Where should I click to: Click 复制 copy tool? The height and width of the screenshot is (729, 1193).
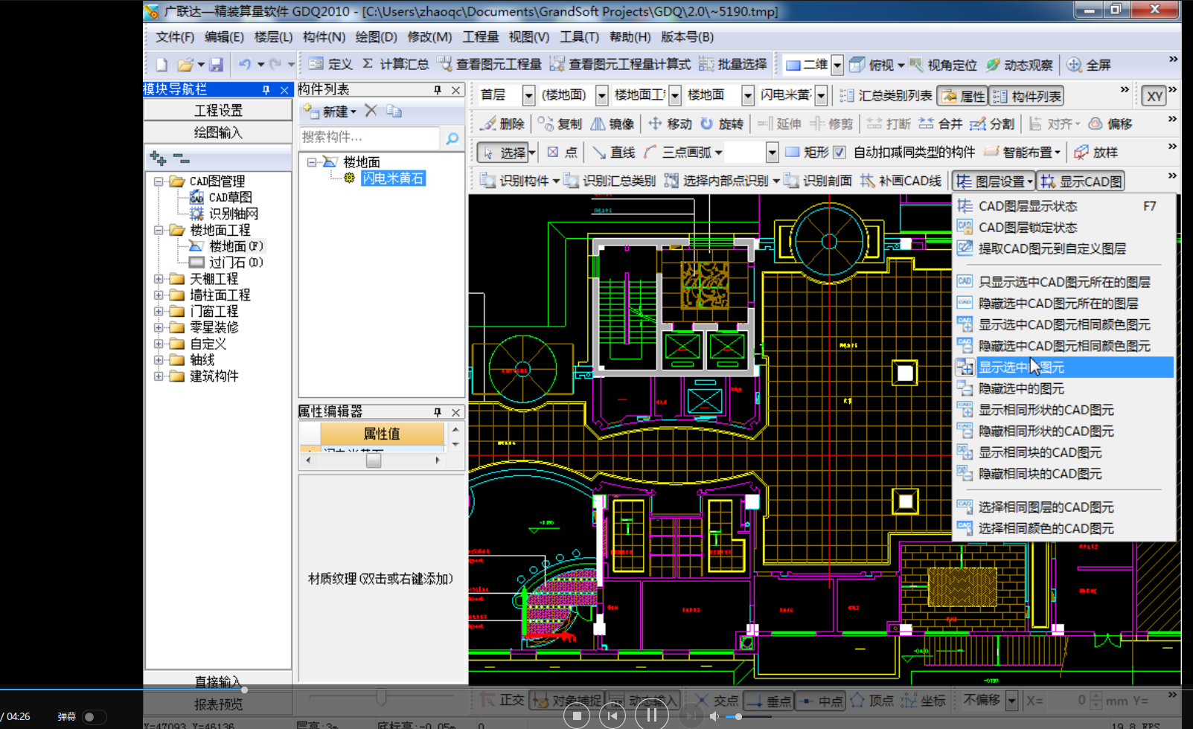560,123
